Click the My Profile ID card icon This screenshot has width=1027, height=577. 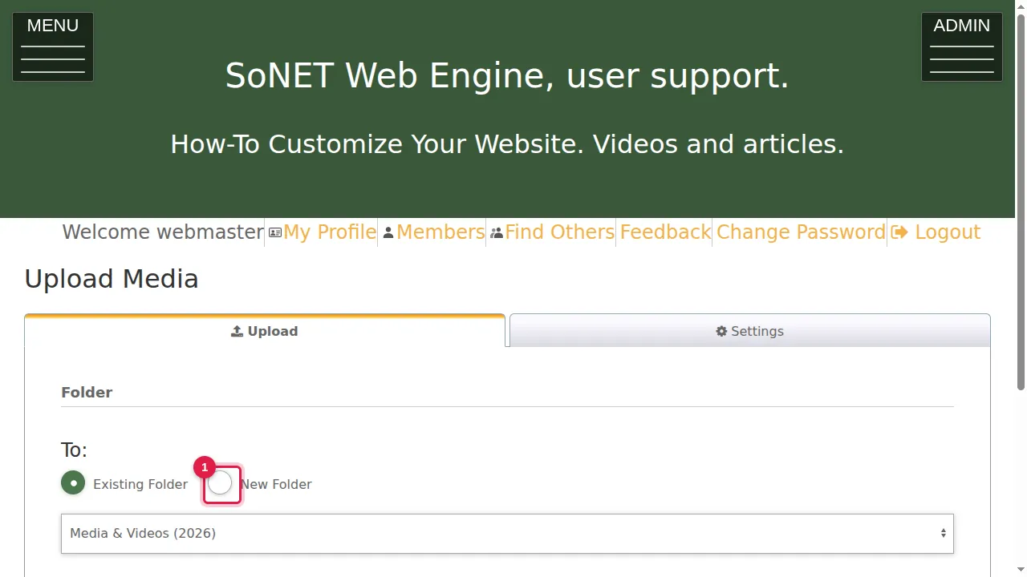[275, 232]
